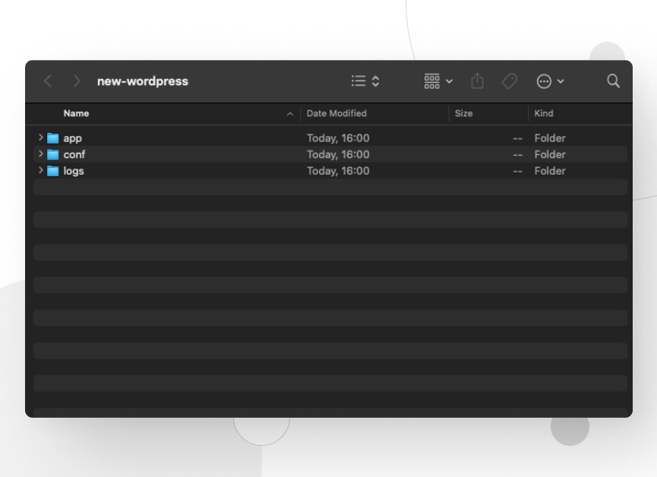Select the app folder name

pos(72,138)
